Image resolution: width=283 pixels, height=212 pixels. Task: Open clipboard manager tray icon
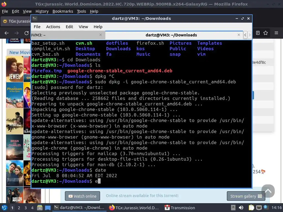[x=251, y=208]
